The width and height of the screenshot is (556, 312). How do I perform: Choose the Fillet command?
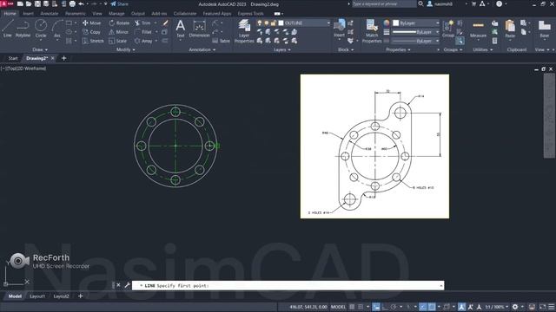click(143, 32)
